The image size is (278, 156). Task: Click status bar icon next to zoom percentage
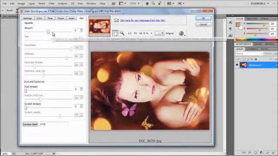[13, 154]
